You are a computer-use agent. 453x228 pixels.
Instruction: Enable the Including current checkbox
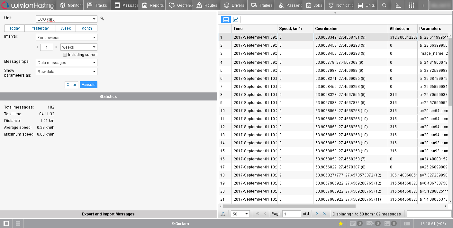click(x=65, y=55)
